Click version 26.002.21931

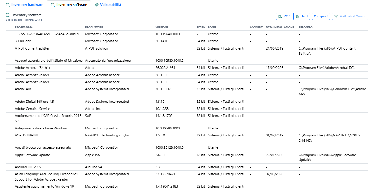point(165,68)
